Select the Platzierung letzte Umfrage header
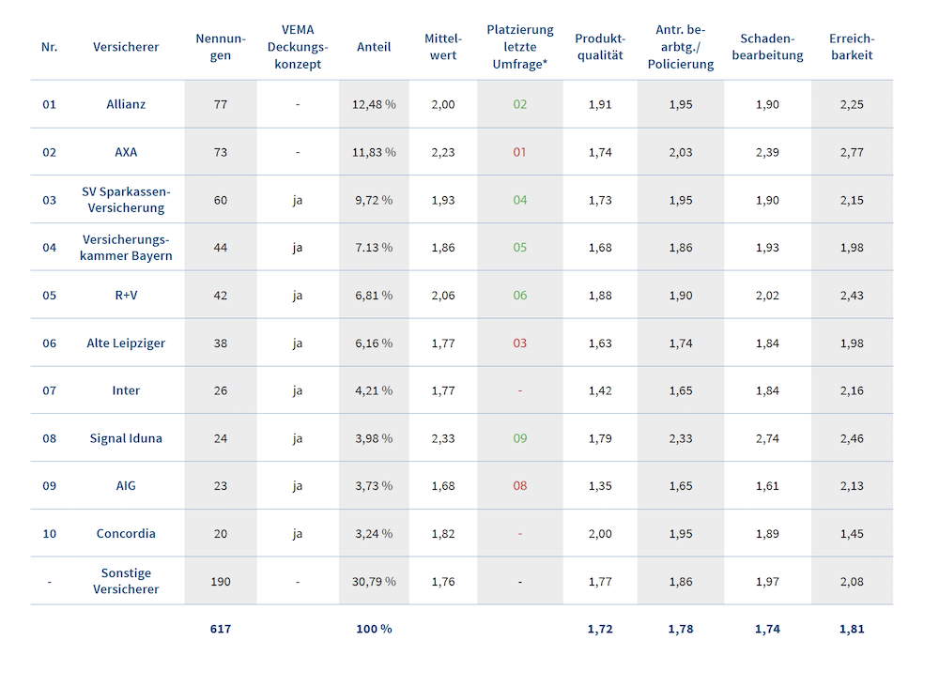 520,47
